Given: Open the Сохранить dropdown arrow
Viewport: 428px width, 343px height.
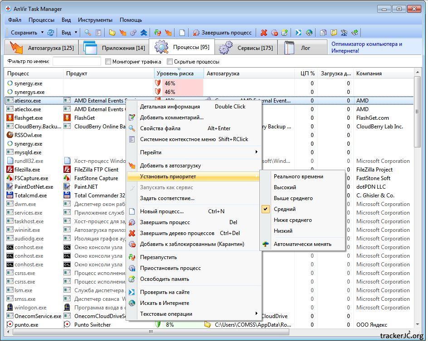Looking at the screenshot, I should coord(42,33).
